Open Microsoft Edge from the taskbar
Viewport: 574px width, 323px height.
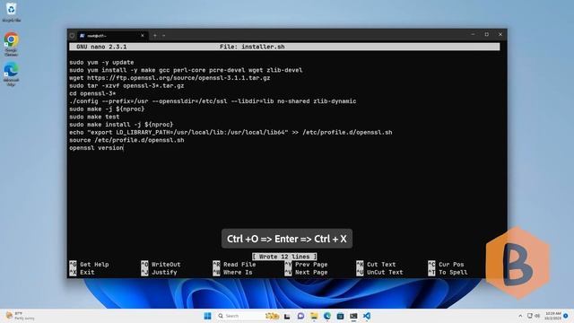coord(326,316)
